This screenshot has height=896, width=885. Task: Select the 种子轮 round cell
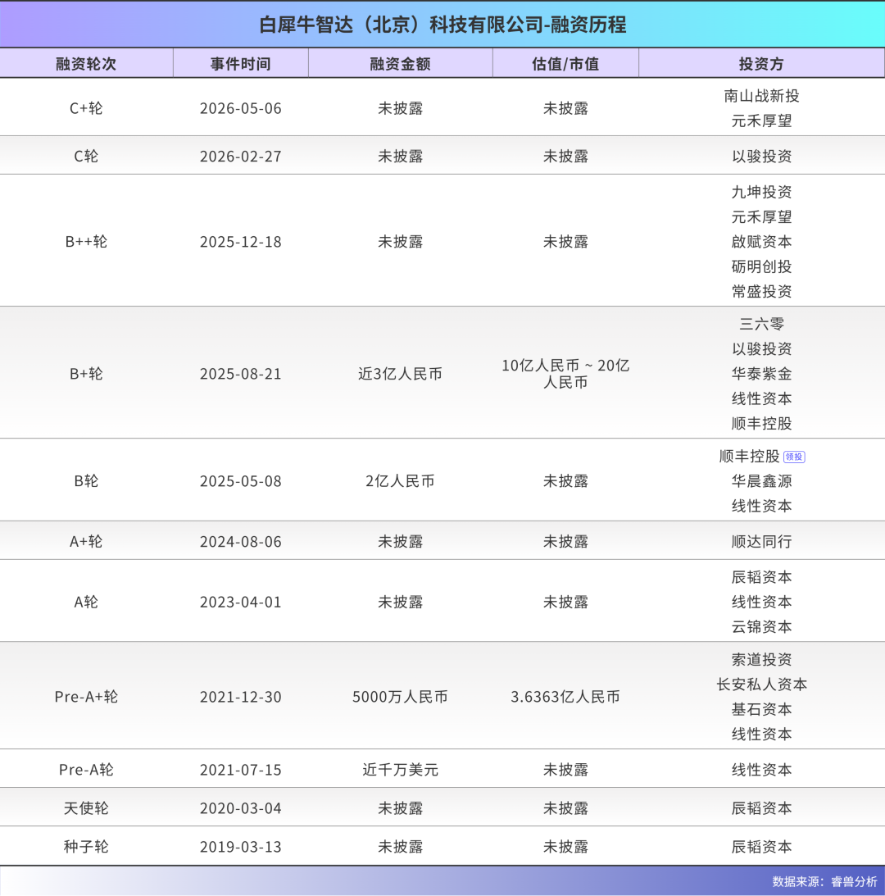tap(86, 846)
